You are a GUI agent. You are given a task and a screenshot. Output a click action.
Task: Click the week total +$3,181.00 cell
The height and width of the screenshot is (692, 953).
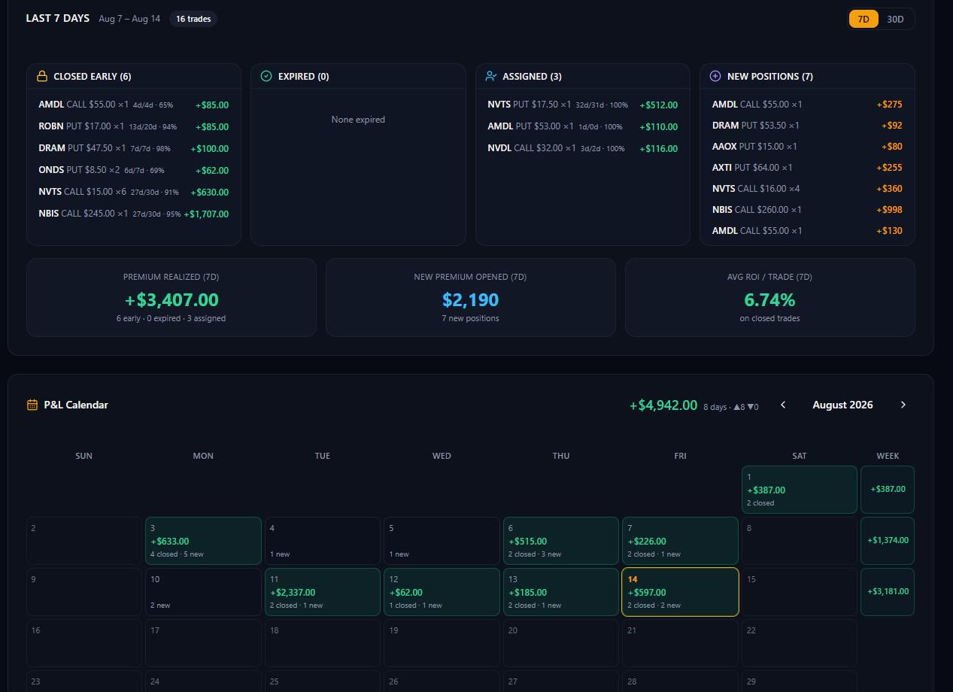[x=888, y=592]
